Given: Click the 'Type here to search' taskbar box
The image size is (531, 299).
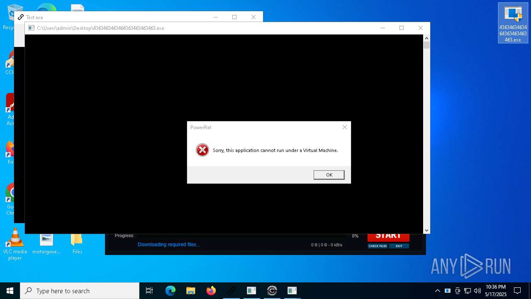Looking at the screenshot, I should coord(80,291).
